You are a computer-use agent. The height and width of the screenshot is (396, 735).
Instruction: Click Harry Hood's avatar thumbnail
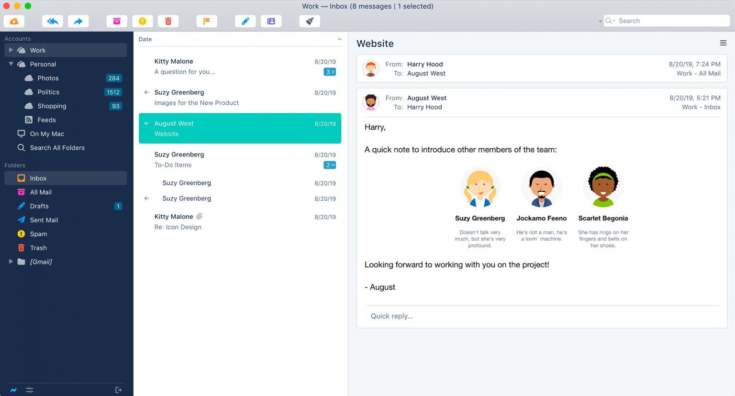[371, 68]
